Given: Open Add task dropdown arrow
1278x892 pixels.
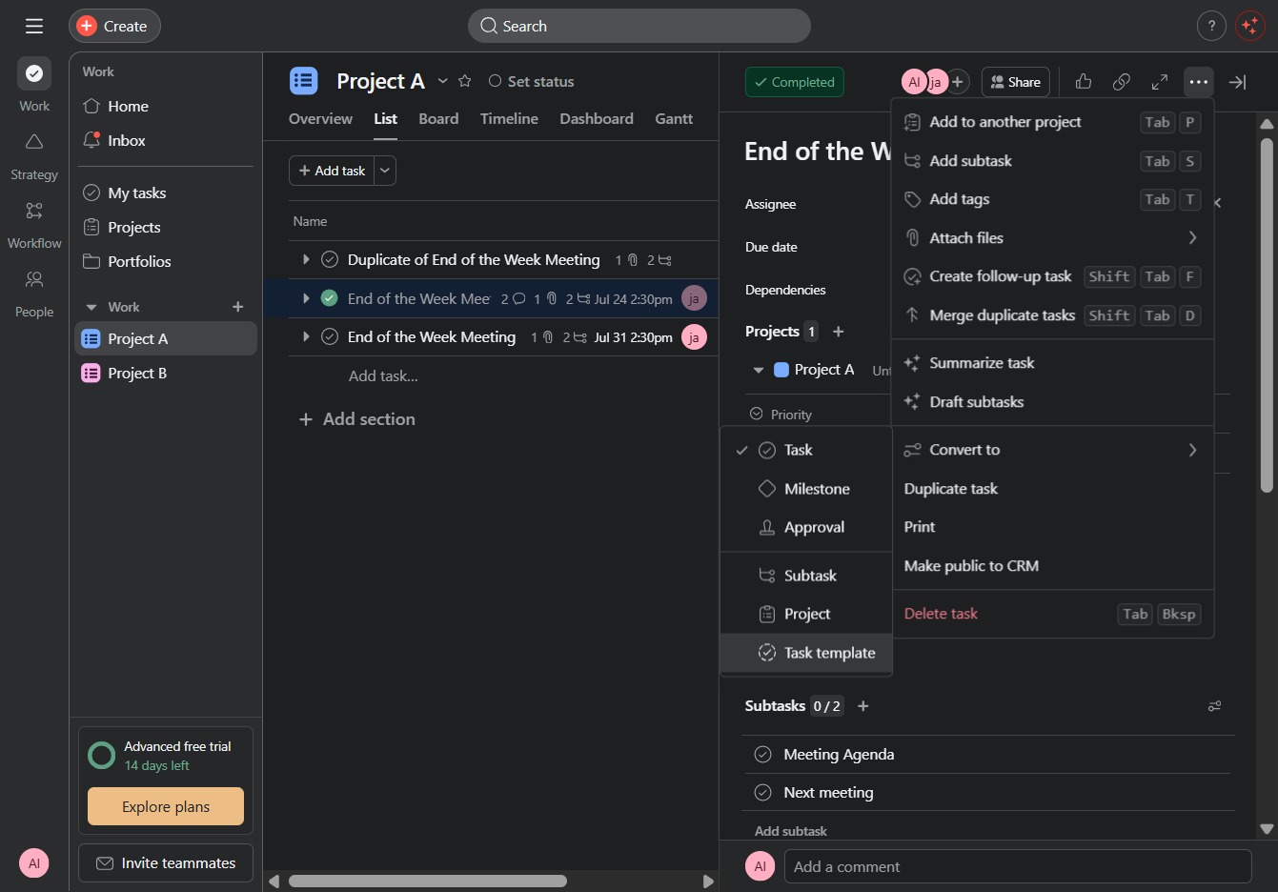Looking at the screenshot, I should pos(385,171).
